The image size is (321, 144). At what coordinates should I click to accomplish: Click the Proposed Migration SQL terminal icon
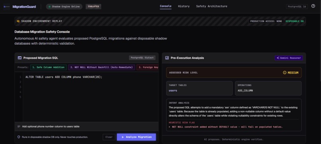(20, 58)
